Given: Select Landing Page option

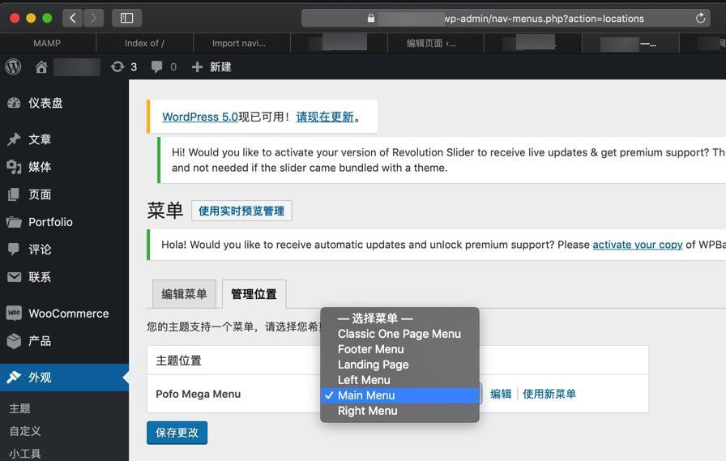Looking at the screenshot, I should (x=399, y=365).
